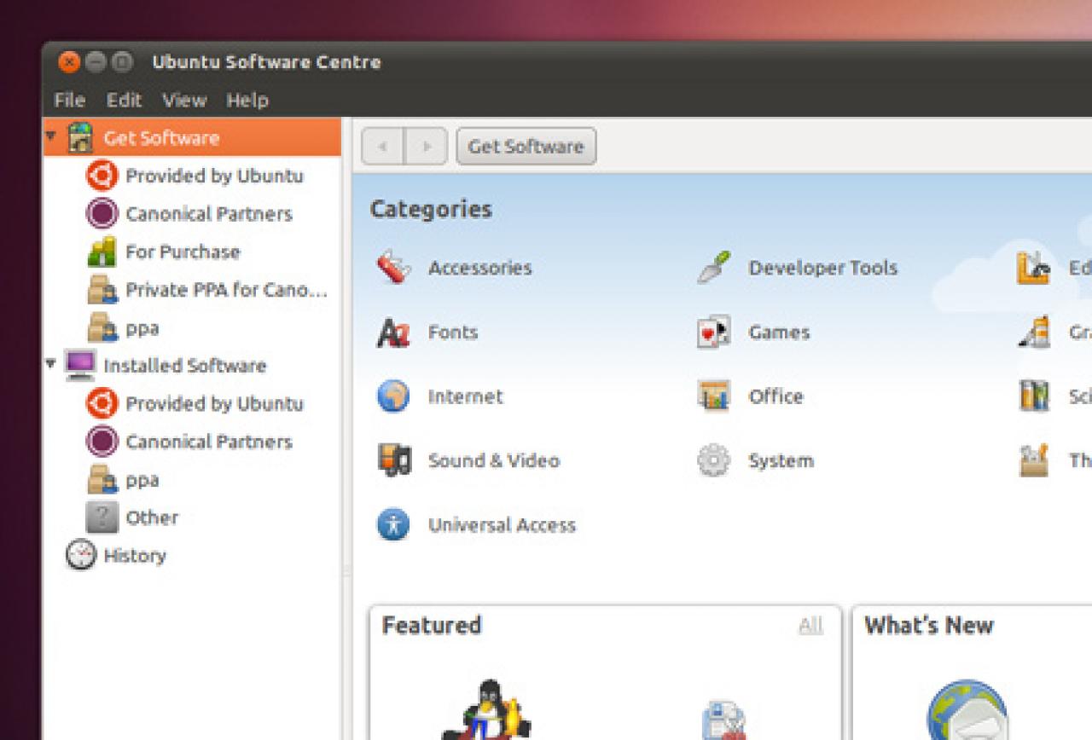The height and width of the screenshot is (740, 1092).
Task: Click Canonical Partners icon under Get Software
Action: point(102,213)
